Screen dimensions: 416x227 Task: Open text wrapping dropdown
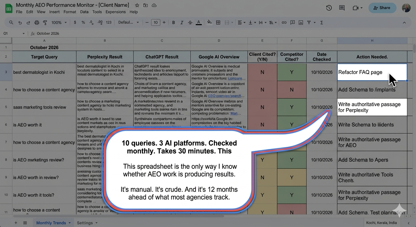click(x=262, y=22)
